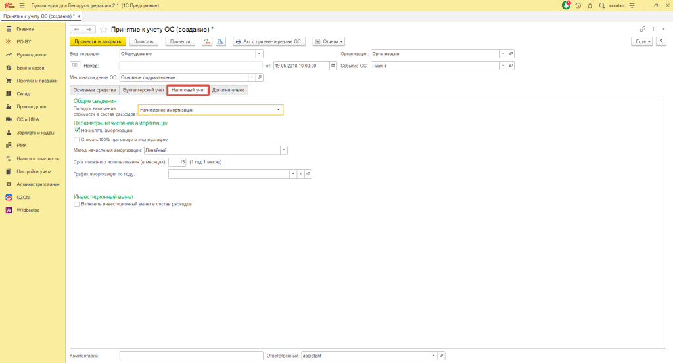Screen dimensions: 673x363
Task: Click icon beside Номер label
Action: coord(75,65)
